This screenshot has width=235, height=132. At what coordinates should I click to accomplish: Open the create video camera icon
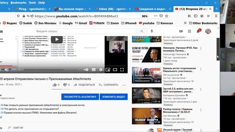coord(181,31)
